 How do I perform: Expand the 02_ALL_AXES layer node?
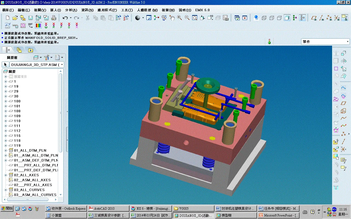[x=5, y=175]
